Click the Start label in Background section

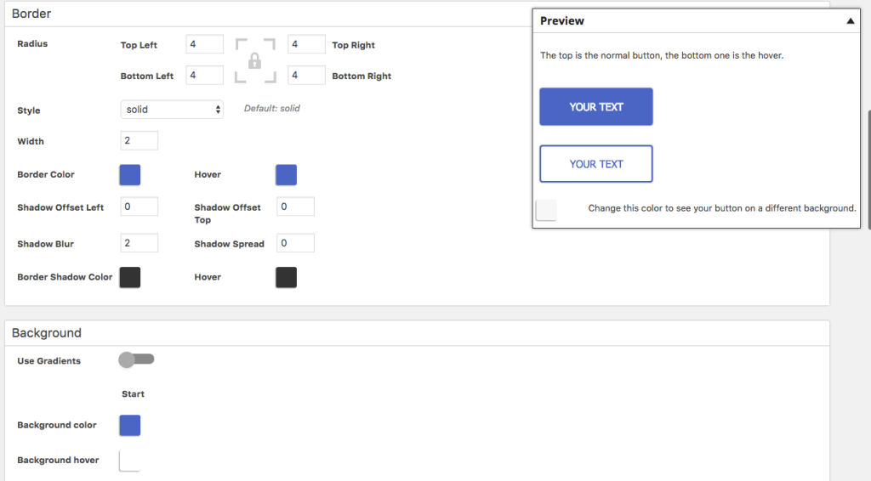click(133, 394)
